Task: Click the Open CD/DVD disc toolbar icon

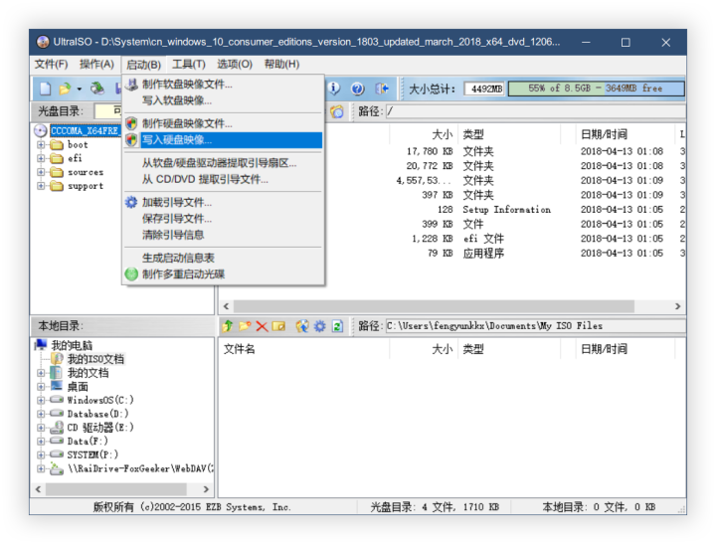Action: pos(96,89)
